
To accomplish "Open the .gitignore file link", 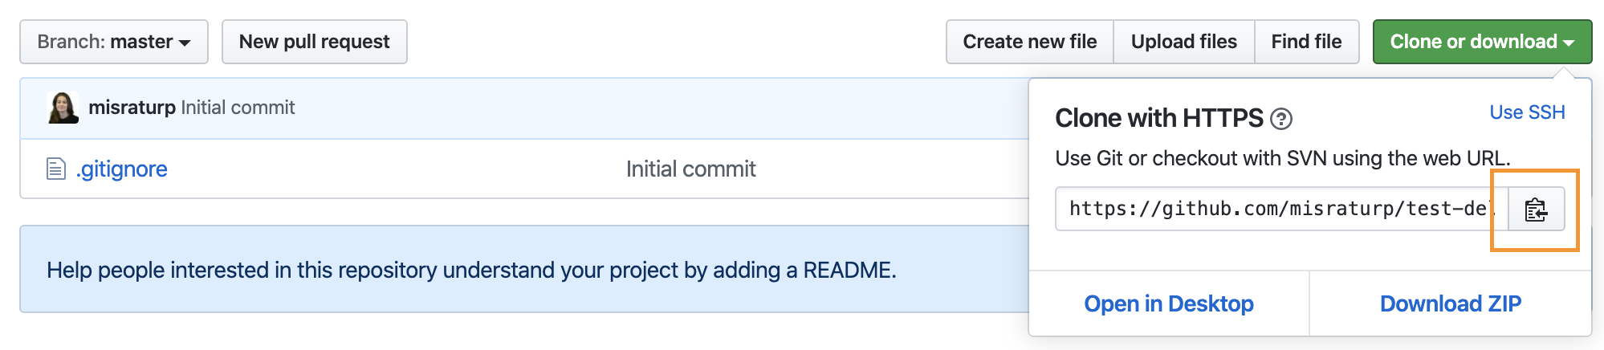I will pyautogui.click(x=122, y=169).
